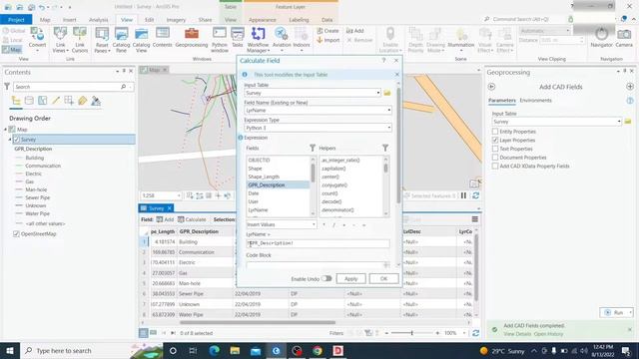Click the LyrName expression input box
The image size is (639, 359).
(318, 243)
